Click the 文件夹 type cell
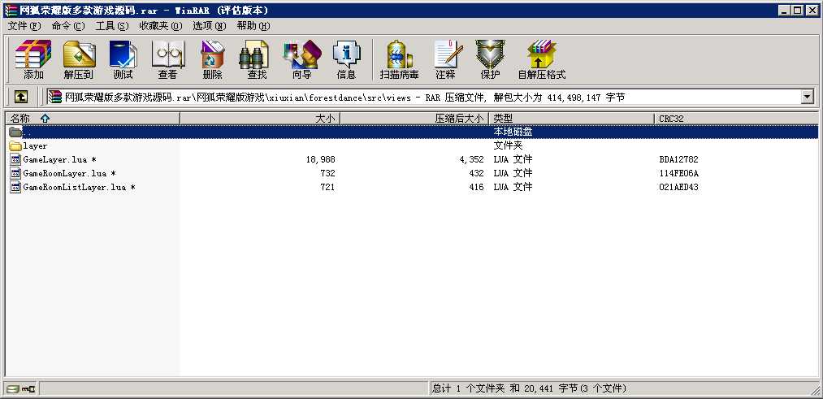 click(508, 146)
